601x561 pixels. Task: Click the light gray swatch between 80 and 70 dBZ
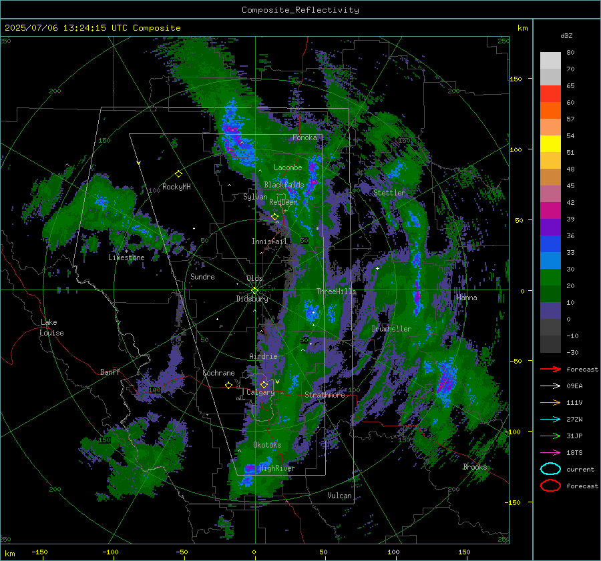[x=550, y=60]
